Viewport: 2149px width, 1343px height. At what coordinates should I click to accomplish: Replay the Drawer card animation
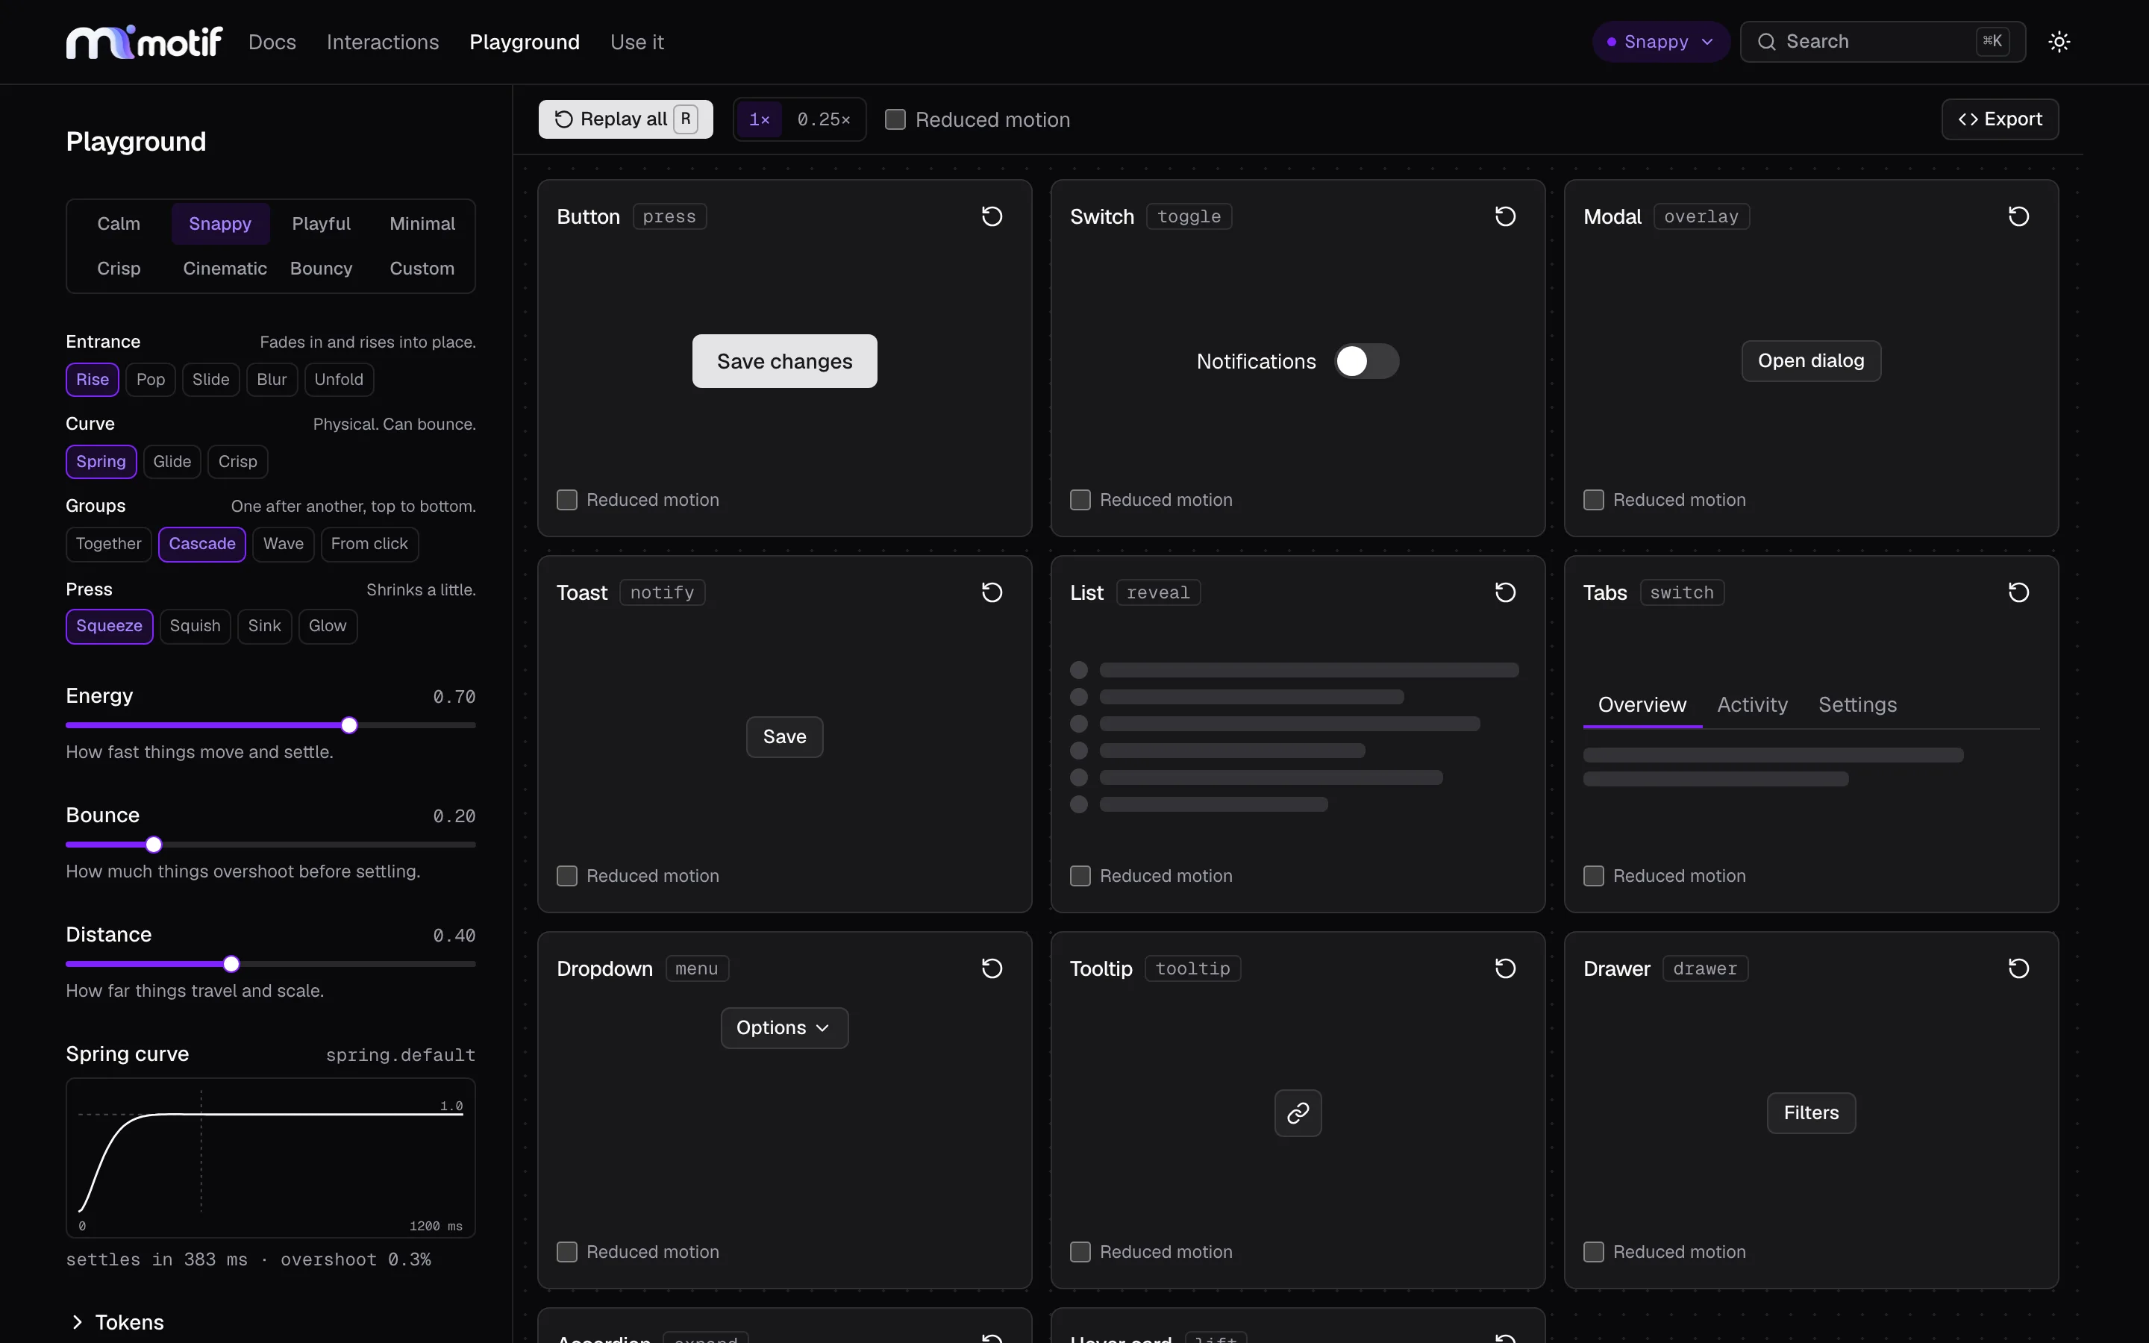tap(2018, 968)
